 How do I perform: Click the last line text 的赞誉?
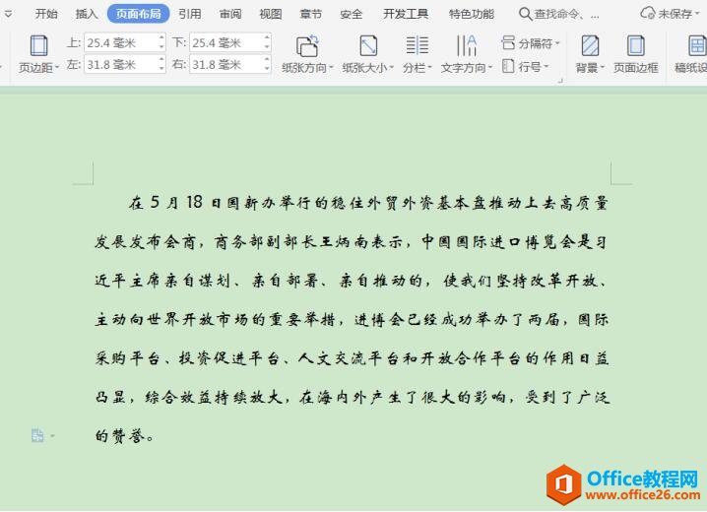click(119, 436)
